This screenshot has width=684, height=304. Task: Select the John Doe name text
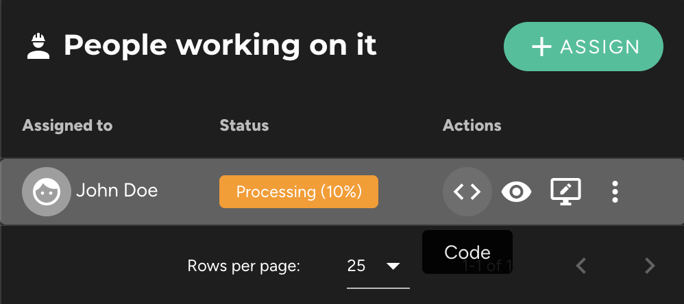pos(117,190)
